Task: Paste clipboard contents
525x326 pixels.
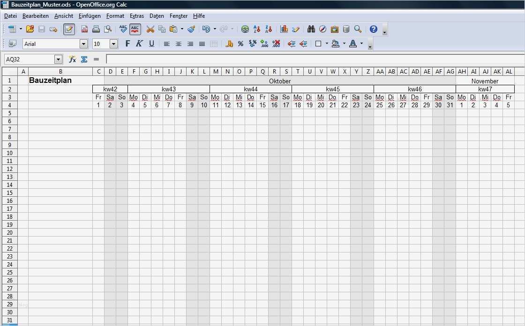Action: coord(173,29)
